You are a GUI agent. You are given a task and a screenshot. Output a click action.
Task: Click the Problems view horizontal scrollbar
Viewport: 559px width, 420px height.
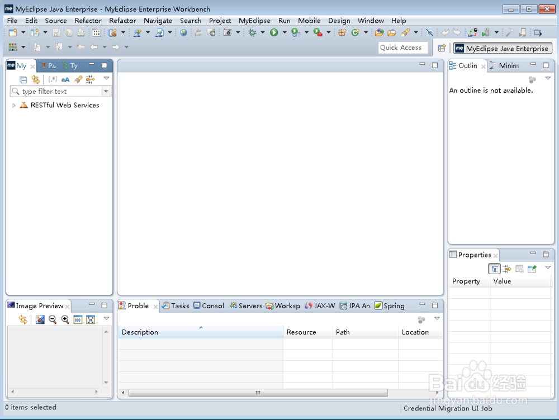258,393
